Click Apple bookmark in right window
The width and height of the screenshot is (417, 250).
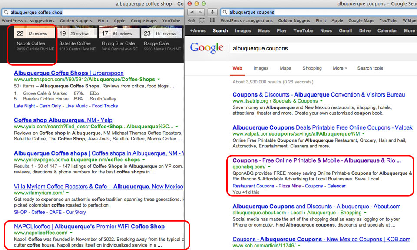click(337, 20)
